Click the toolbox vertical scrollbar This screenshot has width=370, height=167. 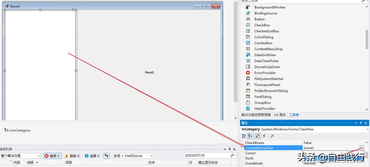[x=367, y=40]
